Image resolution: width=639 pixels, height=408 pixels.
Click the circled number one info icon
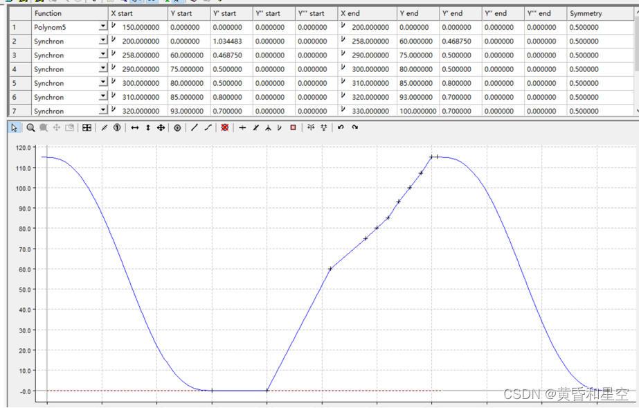click(117, 128)
